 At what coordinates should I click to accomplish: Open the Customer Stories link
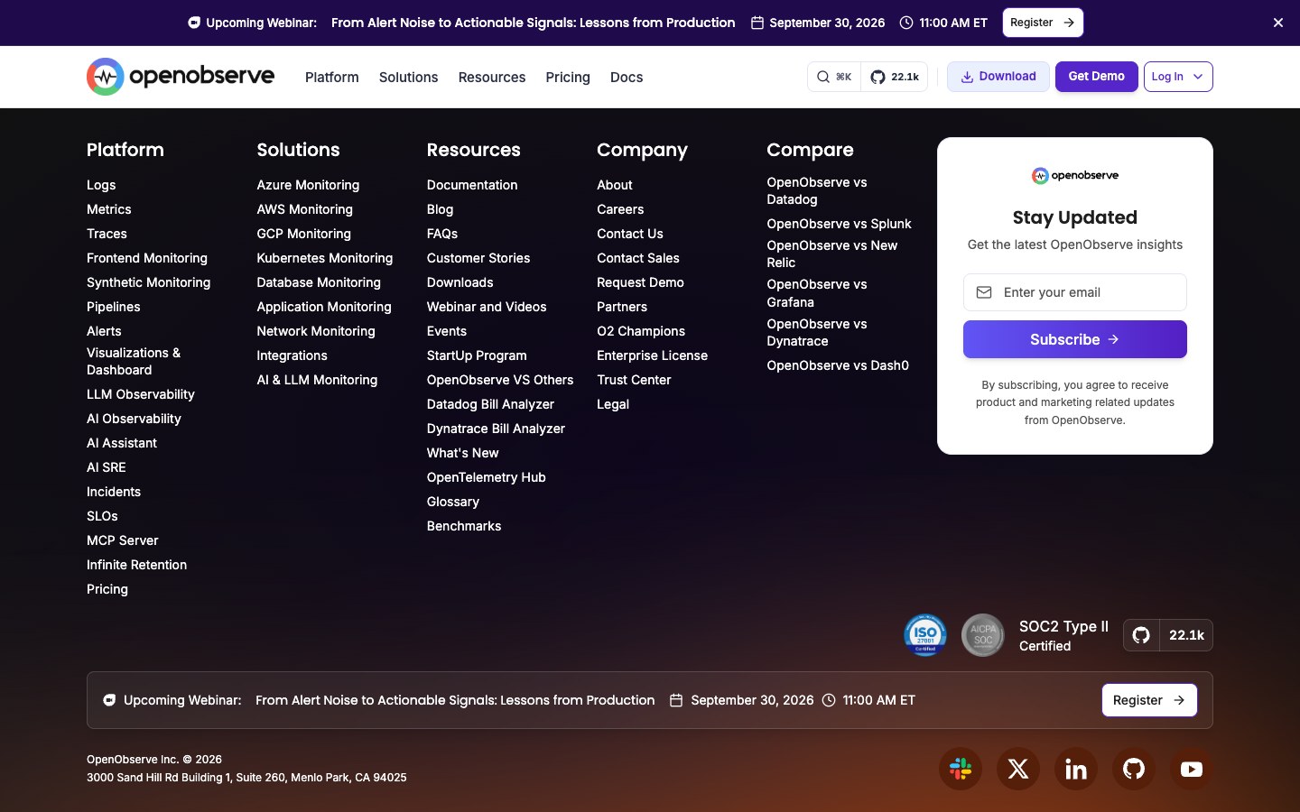478,258
